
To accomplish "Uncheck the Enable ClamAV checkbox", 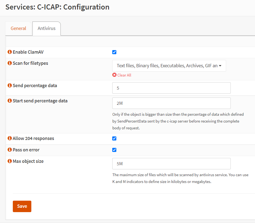I will point(114,52).
